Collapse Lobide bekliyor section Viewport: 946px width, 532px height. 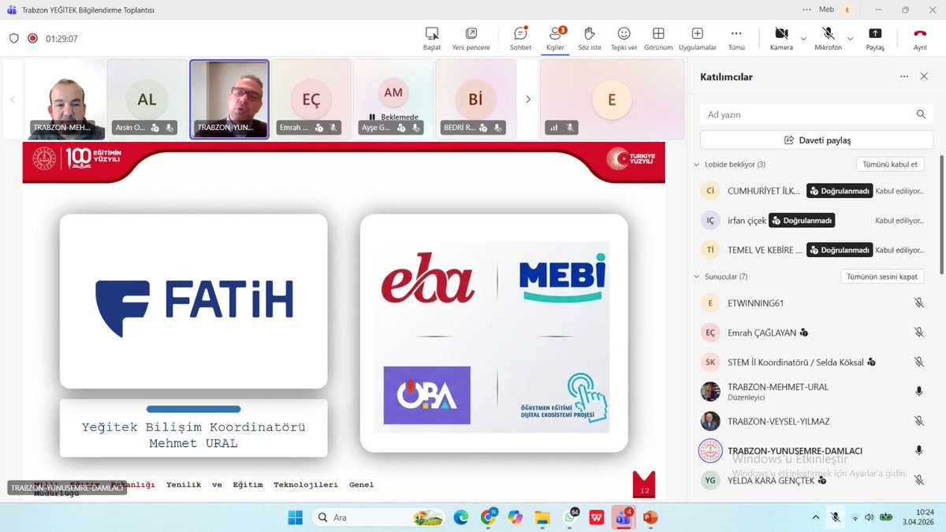(x=696, y=165)
